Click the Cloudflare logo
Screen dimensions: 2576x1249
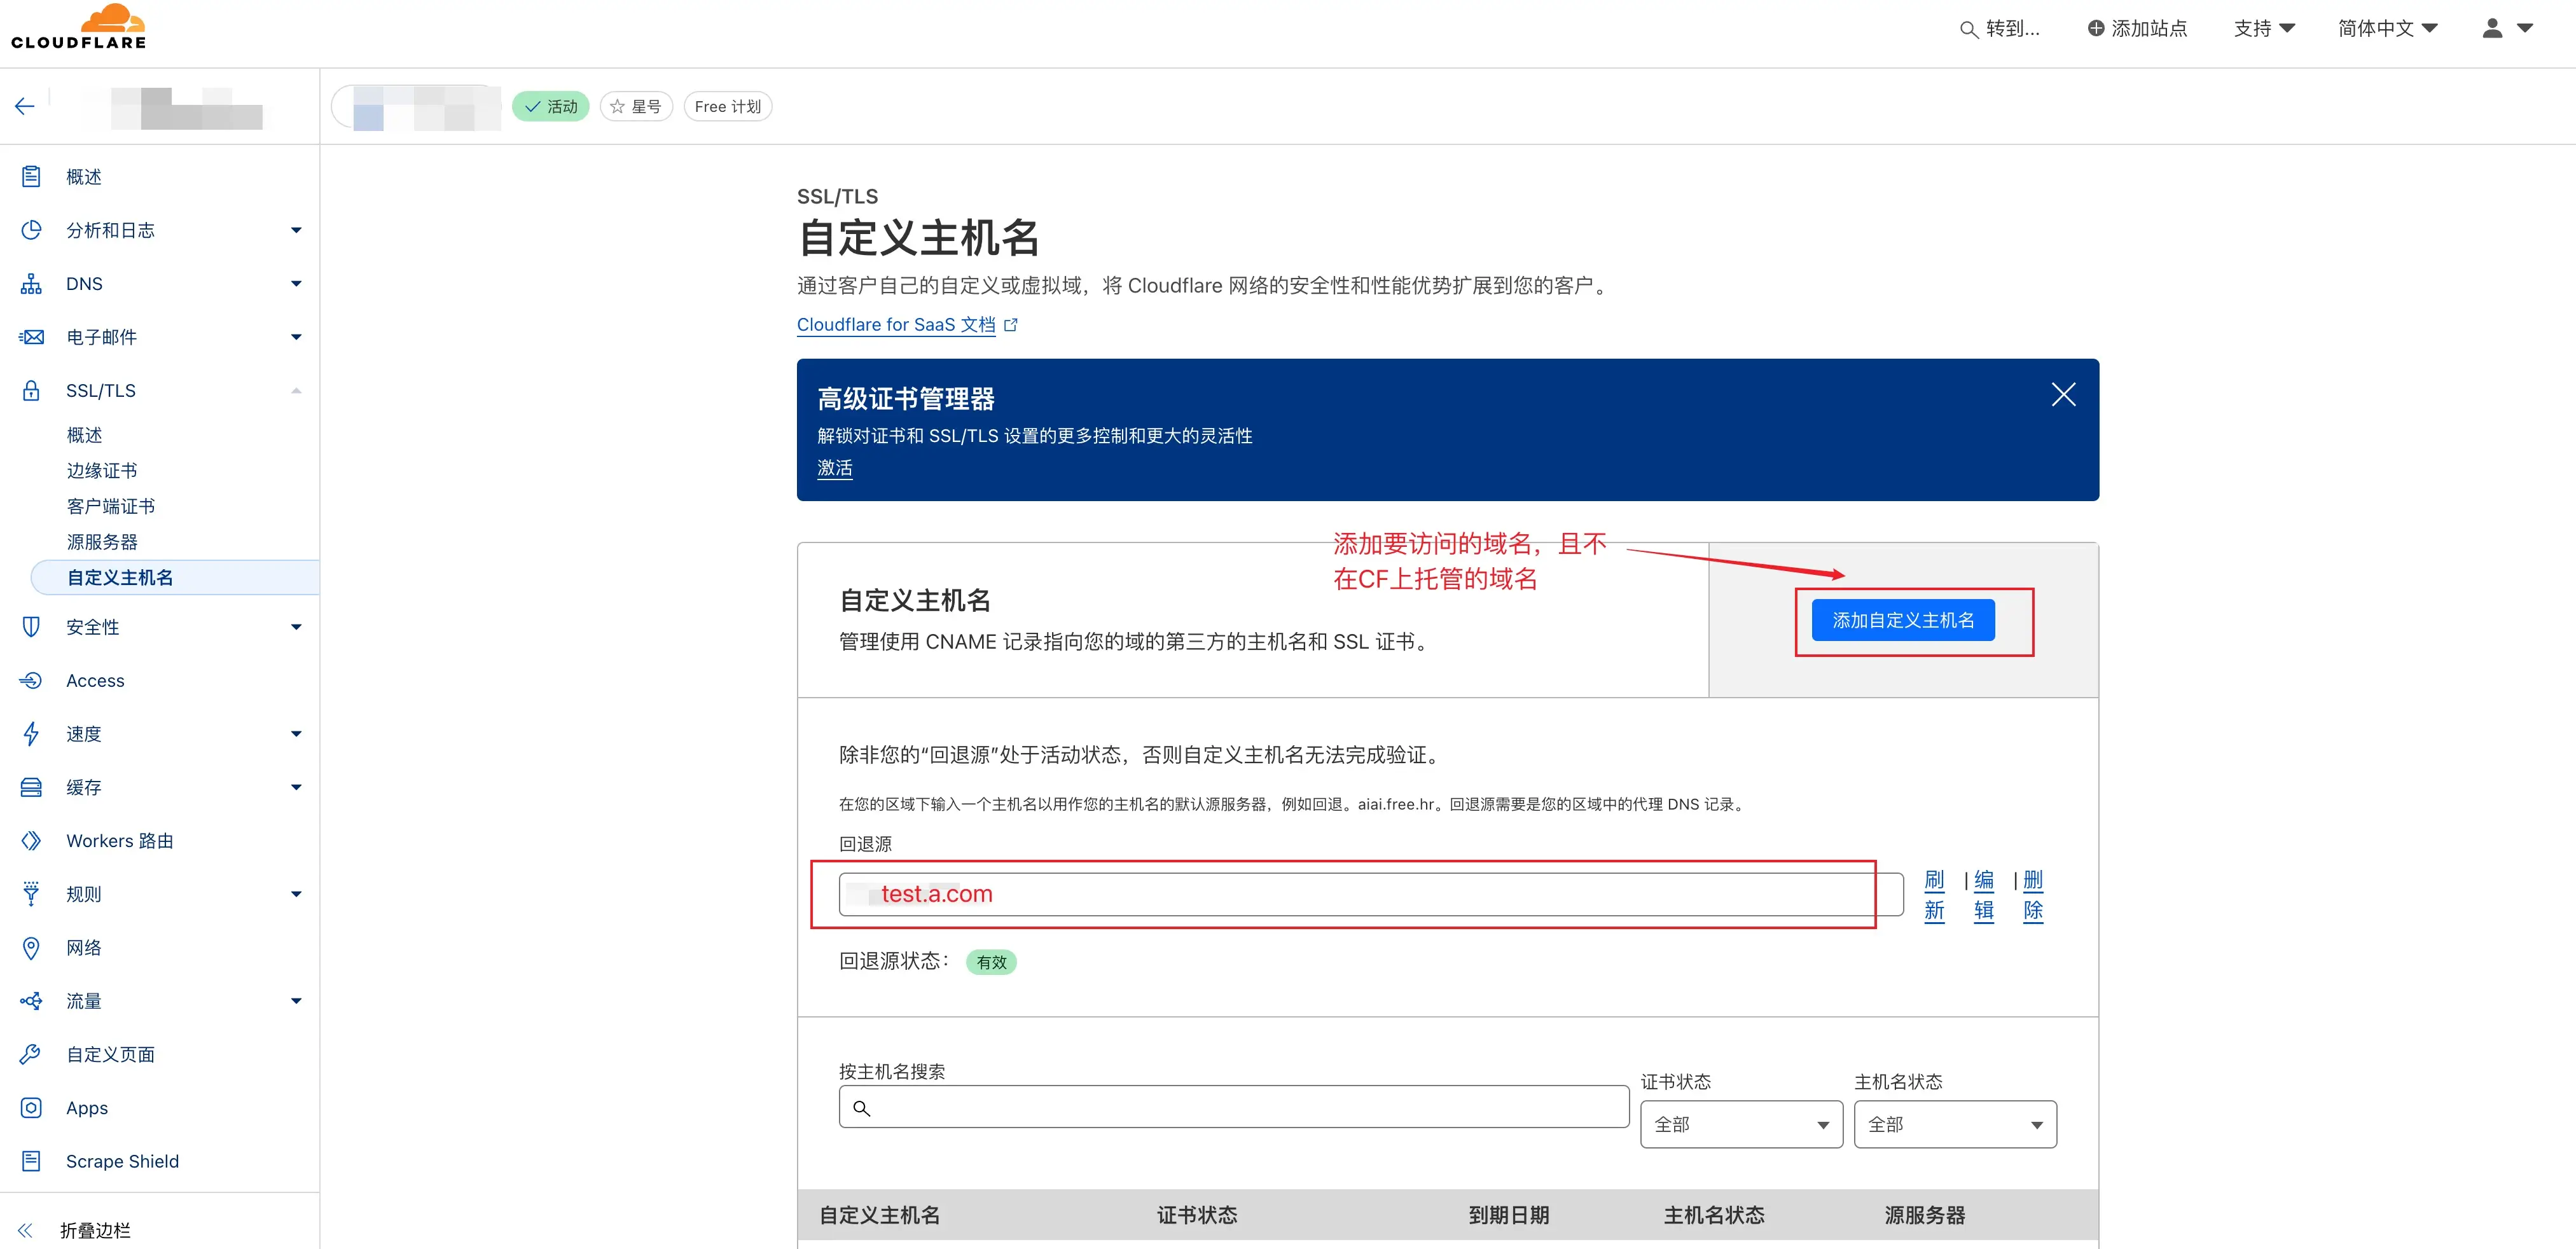click(78, 27)
